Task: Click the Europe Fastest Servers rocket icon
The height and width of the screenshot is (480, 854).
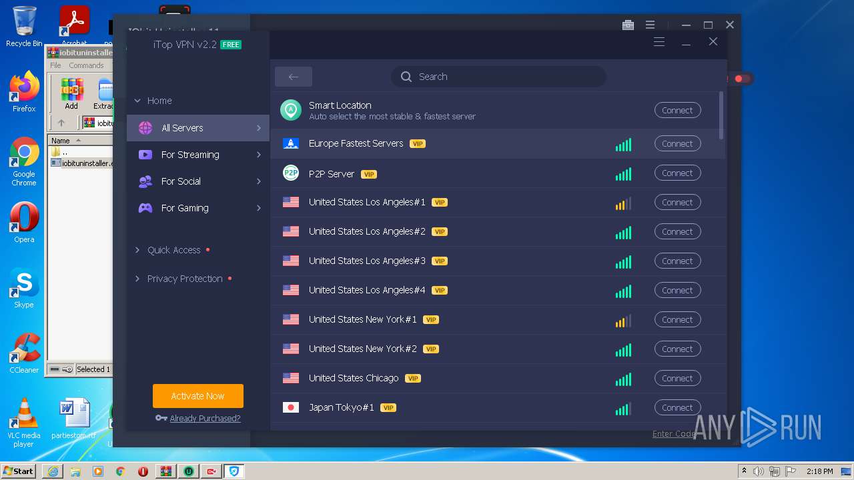Action: click(x=291, y=143)
